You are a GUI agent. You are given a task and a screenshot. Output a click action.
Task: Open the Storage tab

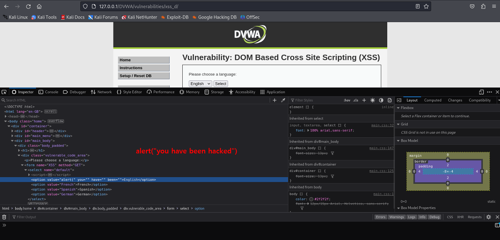[x=214, y=92]
